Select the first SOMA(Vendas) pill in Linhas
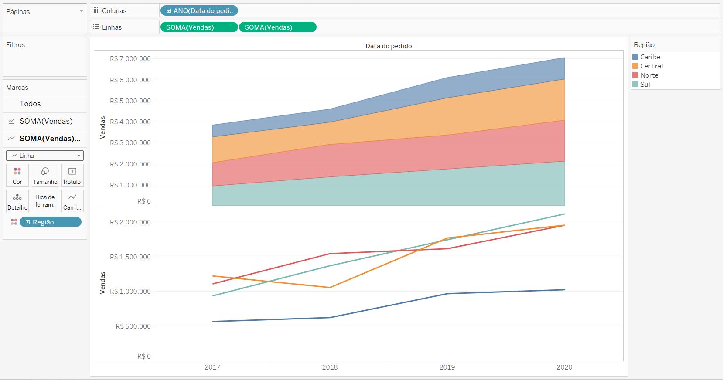 coord(199,27)
